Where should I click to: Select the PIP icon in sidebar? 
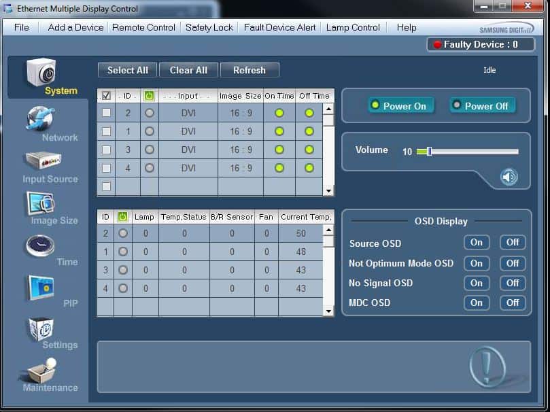point(39,288)
